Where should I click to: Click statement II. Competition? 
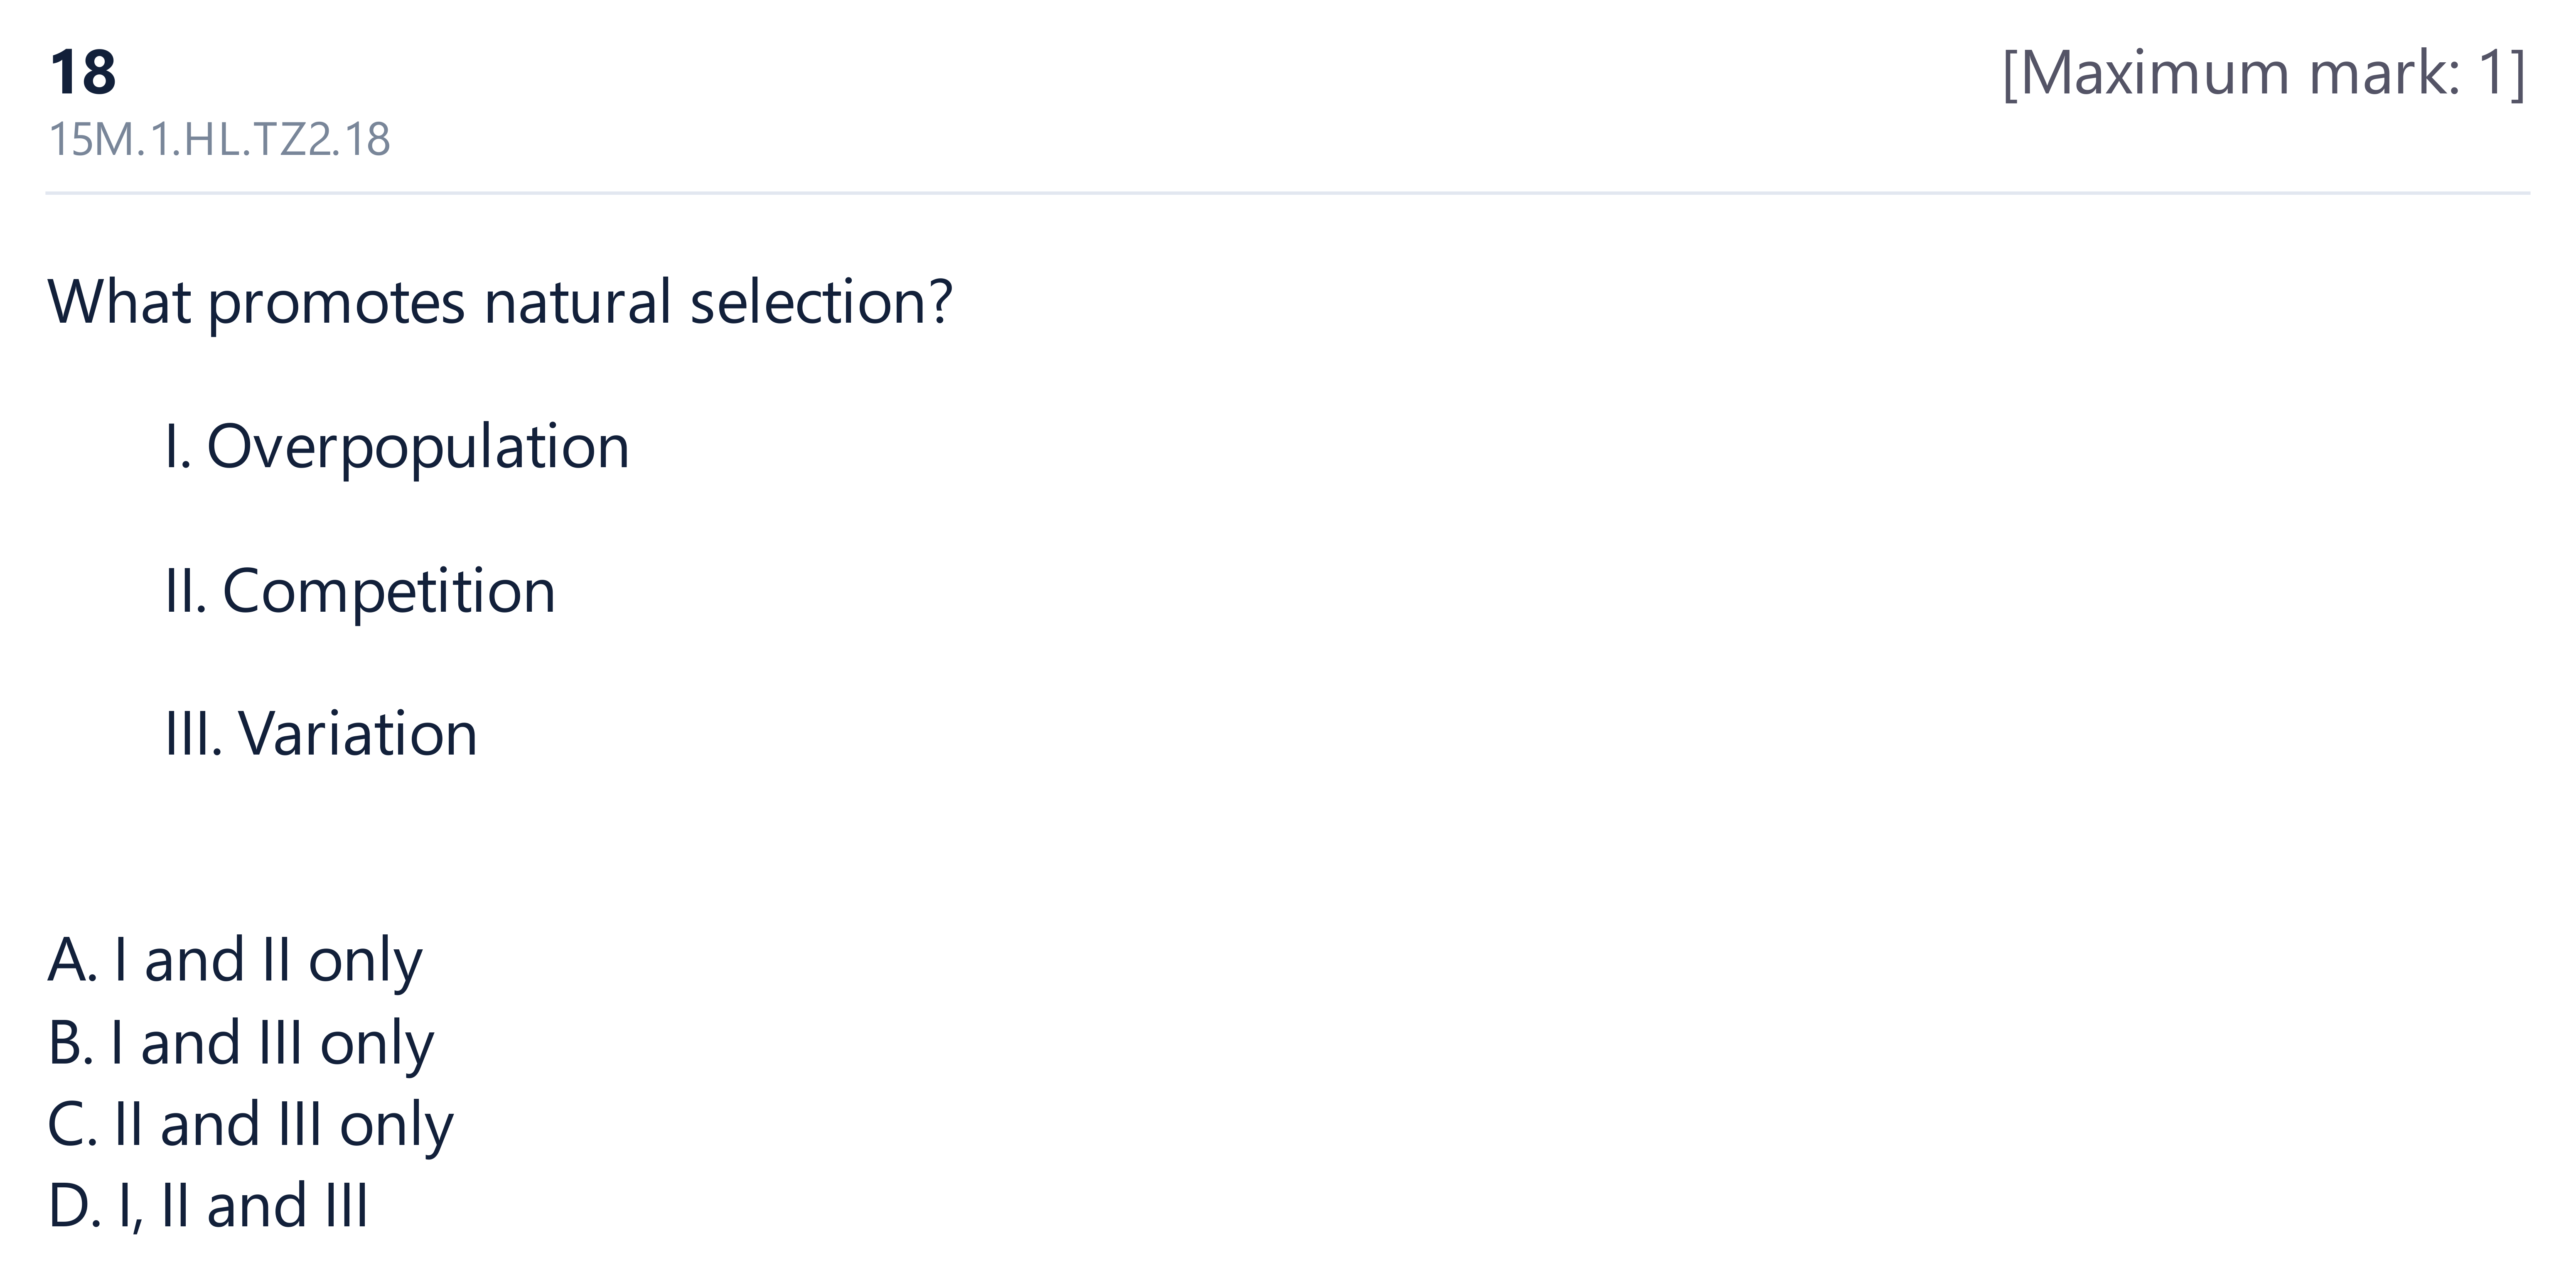click(360, 591)
